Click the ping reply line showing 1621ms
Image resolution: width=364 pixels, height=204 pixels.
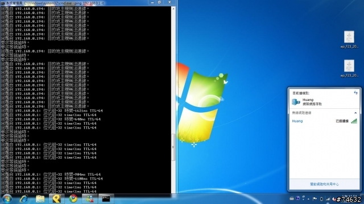pyautogui.click(x=52, y=111)
